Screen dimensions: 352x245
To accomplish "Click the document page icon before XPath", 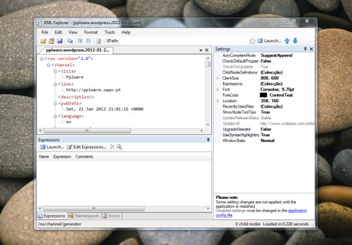I will click(x=98, y=41).
